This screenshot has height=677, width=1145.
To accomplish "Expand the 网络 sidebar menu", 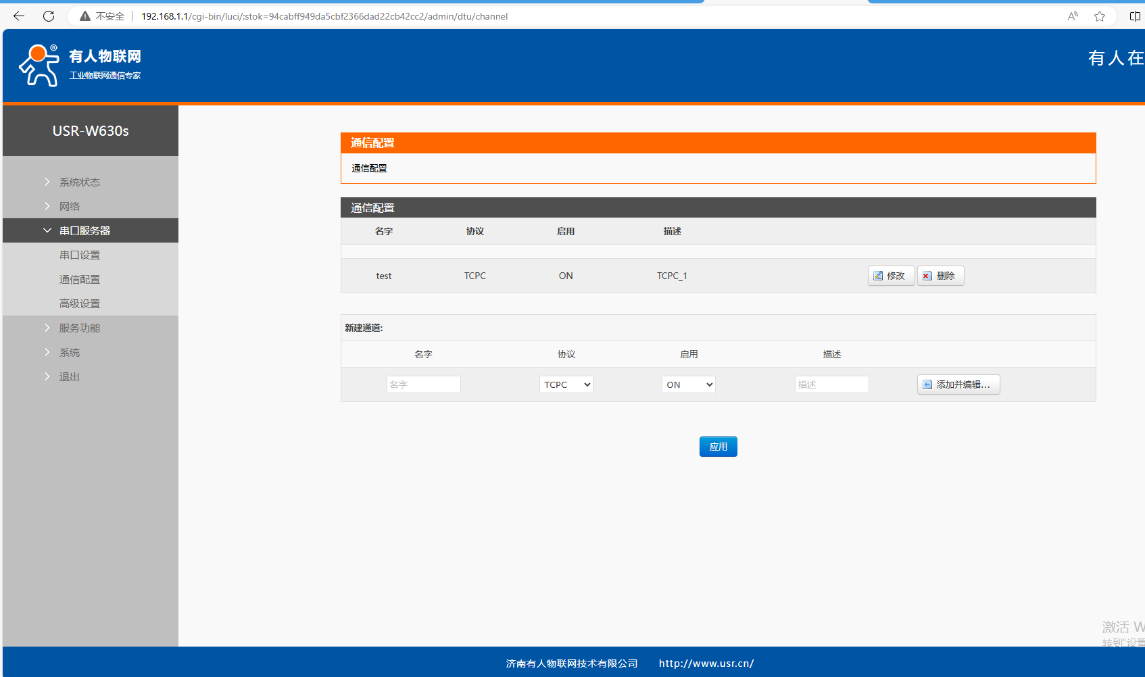I will point(70,206).
